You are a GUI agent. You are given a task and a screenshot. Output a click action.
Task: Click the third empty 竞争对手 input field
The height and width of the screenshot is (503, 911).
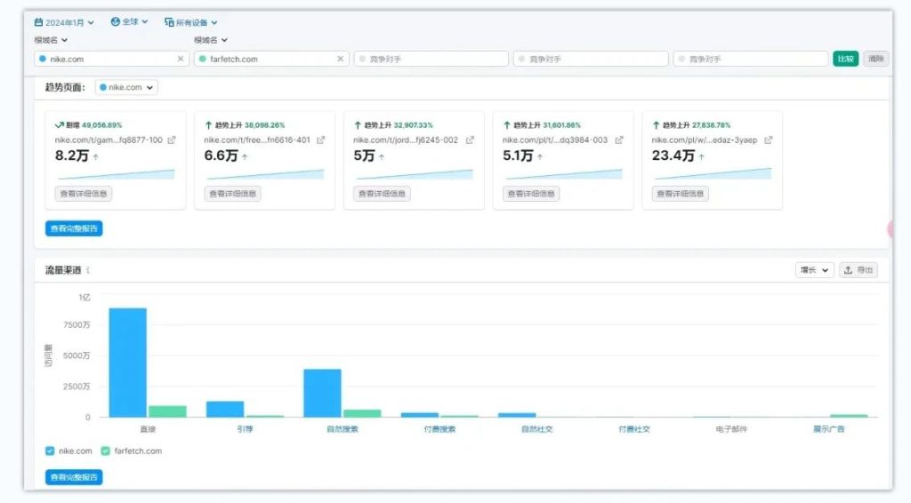pos(751,59)
